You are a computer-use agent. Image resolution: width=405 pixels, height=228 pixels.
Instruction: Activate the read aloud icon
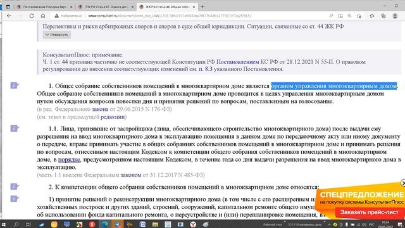point(331,16)
